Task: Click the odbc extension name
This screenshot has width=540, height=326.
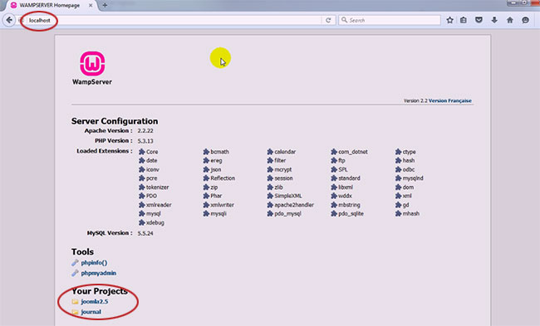Action: (409, 169)
